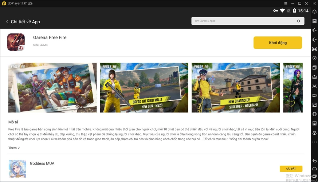Screen dimensions: 318x182
Task: Click the gamepad icon in title bar
Action: pos(30,3)
